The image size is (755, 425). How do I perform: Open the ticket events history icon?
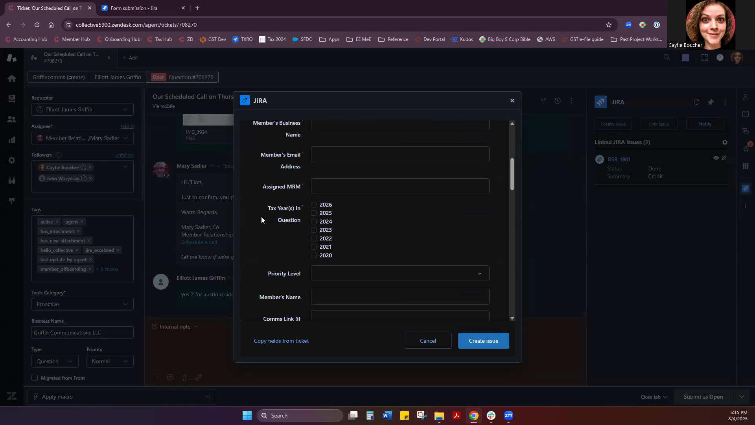tap(557, 101)
